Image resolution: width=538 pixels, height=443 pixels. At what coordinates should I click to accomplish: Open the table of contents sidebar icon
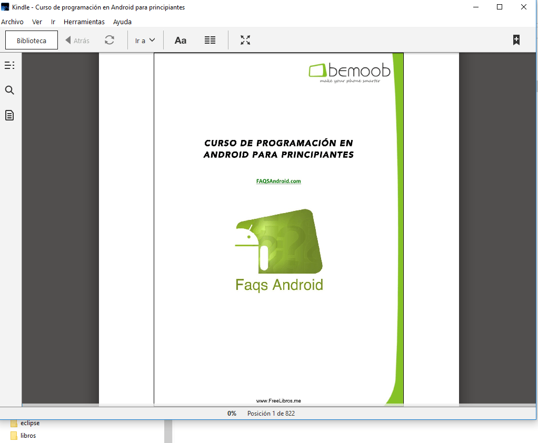click(x=9, y=65)
